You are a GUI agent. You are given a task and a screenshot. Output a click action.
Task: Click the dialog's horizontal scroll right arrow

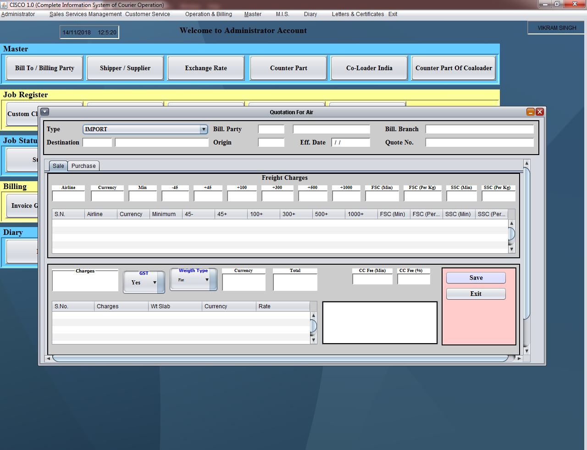[x=519, y=358]
